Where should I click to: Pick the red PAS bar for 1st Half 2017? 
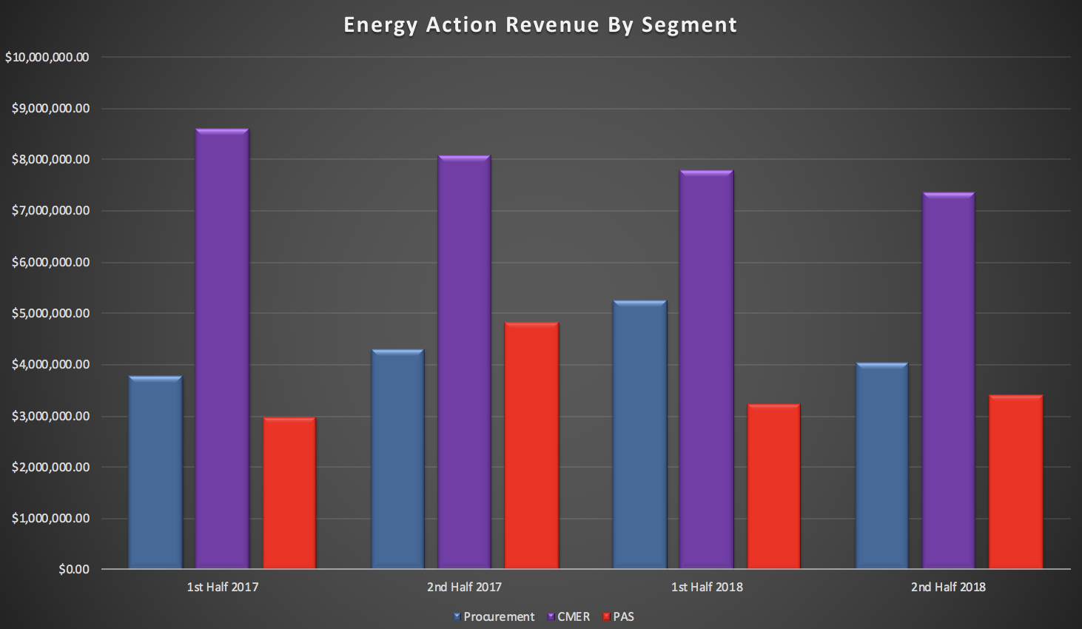289,493
